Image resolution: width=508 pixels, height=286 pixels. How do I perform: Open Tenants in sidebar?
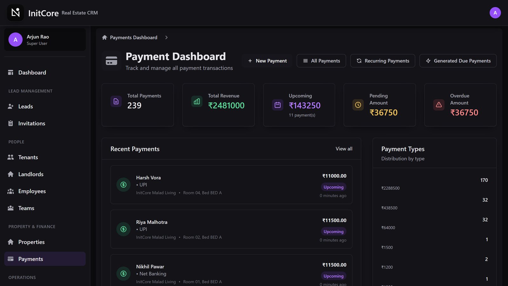45,157
